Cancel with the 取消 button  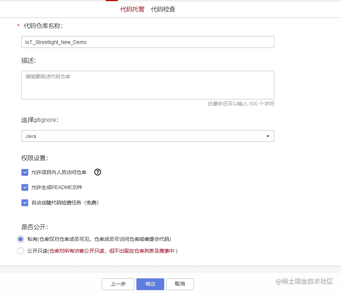(x=180, y=284)
